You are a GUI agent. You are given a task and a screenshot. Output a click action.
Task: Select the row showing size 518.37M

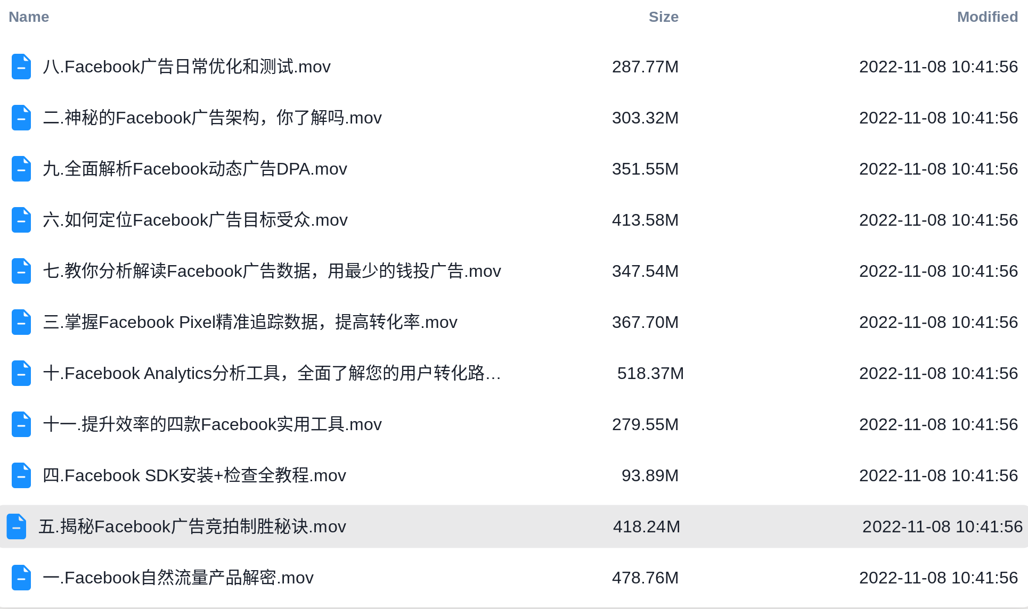pyautogui.click(x=514, y=373)
